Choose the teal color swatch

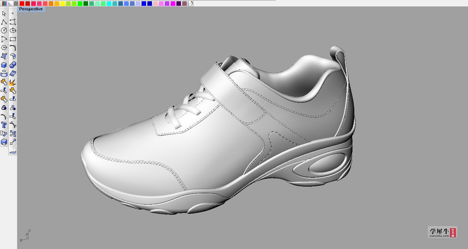pyautogui.click(x=115, y=3)
